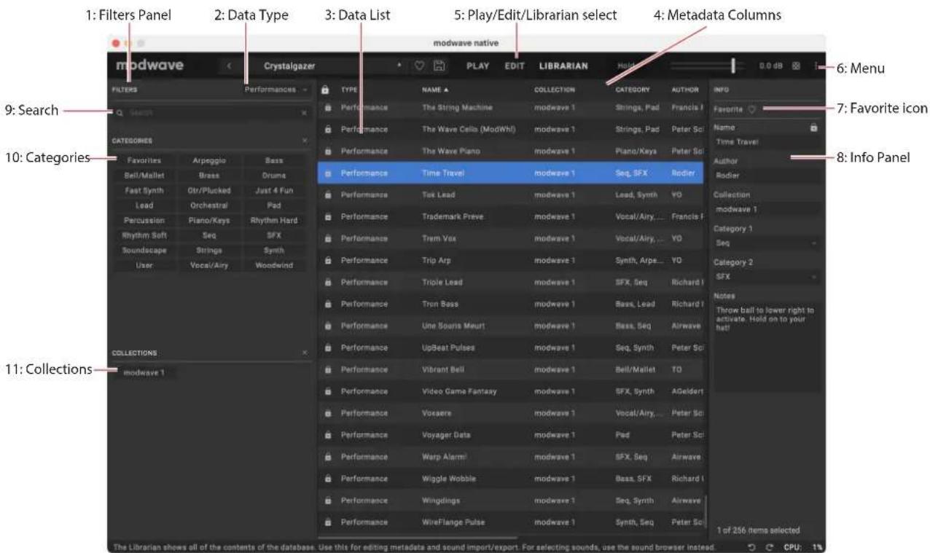Screen dimensions: 930x553
Task: Click the grid icon beside 0.0 dB
Action: point(796,66)
